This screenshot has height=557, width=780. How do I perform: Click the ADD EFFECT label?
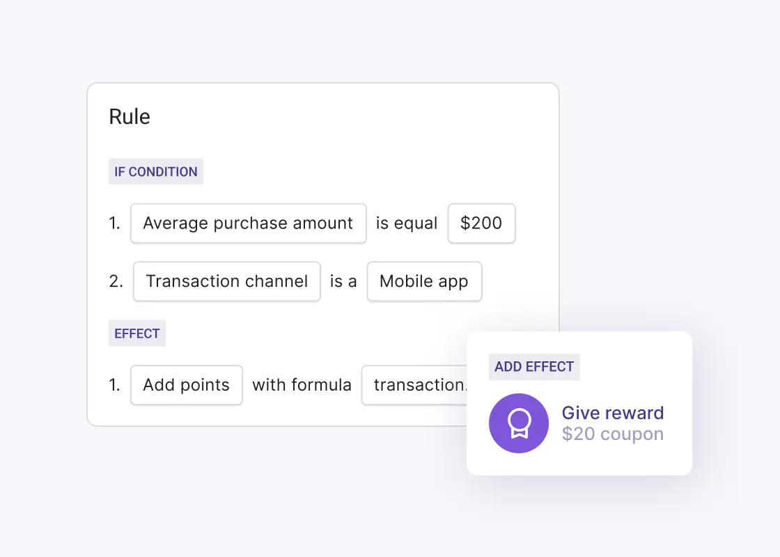[534, 367]
